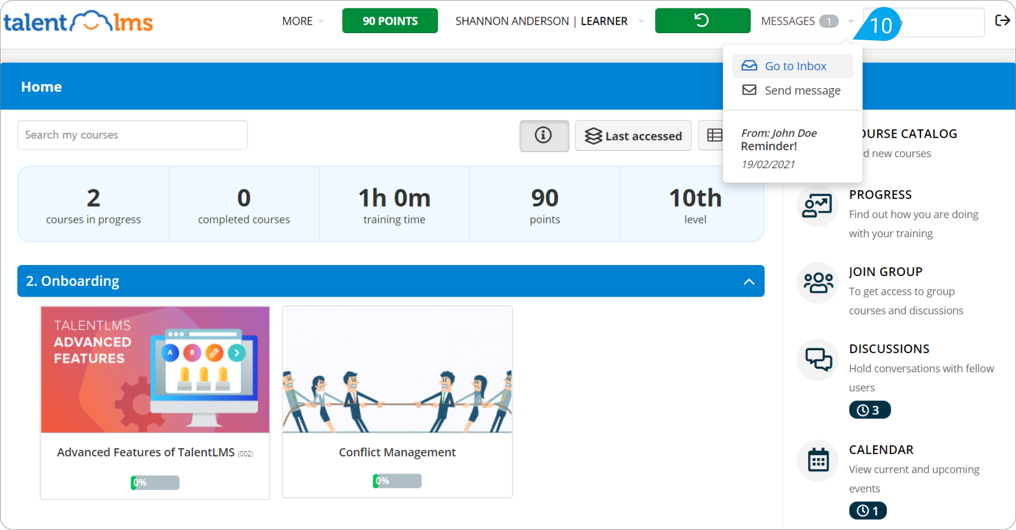Viewport: 1016px width, 530px height.
Task: Open the Messages menu item
Action: click(788, 21)
